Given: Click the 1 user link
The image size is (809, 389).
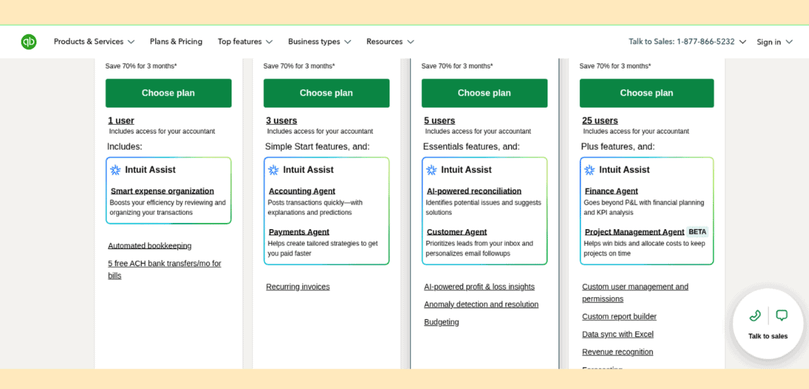Looking at the screenshot, I should coord(121,121).
